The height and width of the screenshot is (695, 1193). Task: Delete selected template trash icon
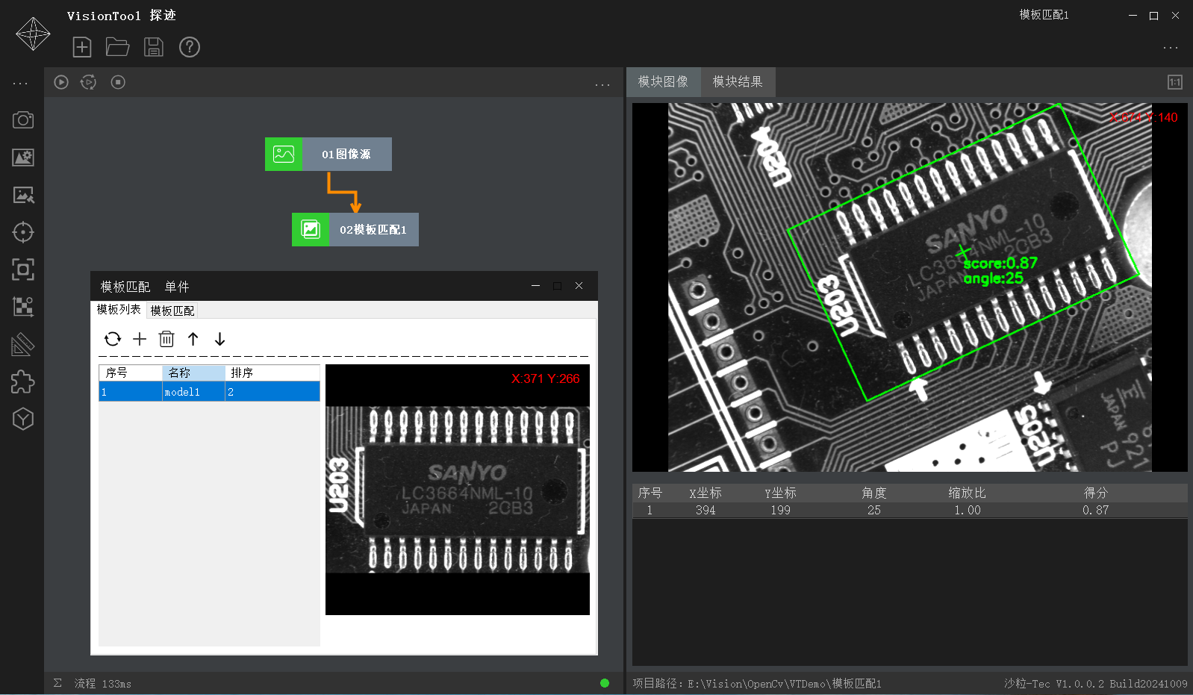tap(166, 339)
